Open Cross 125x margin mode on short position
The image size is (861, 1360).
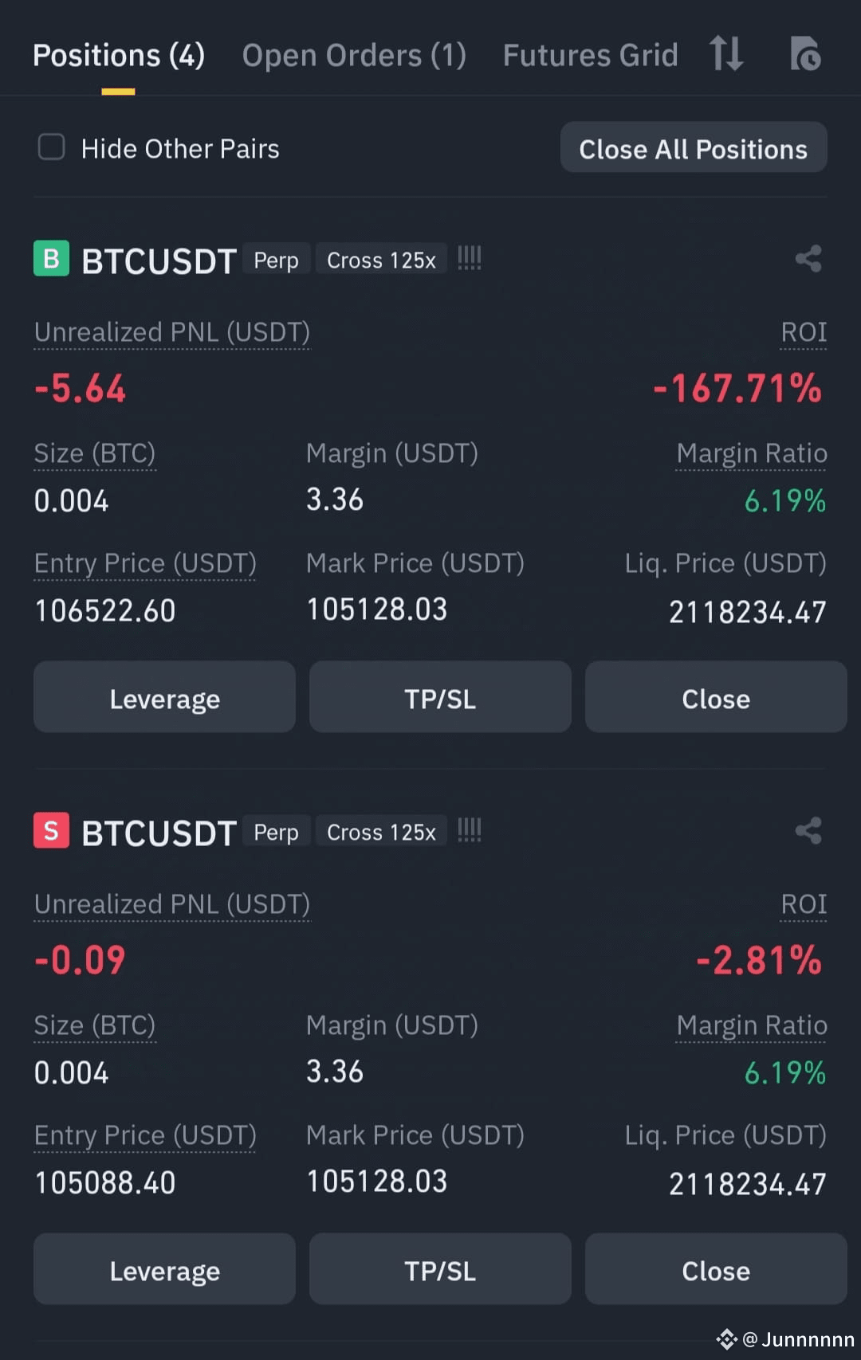pyautogui.click(x=381, y=832)
